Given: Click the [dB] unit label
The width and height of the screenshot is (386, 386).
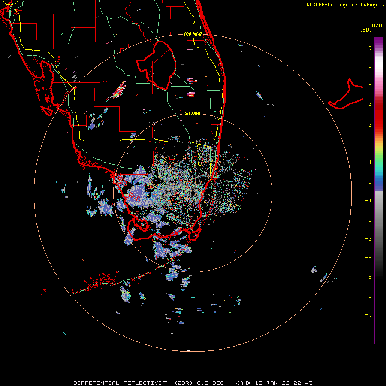Looking at the screenshot, I should (x=366, y=30).
